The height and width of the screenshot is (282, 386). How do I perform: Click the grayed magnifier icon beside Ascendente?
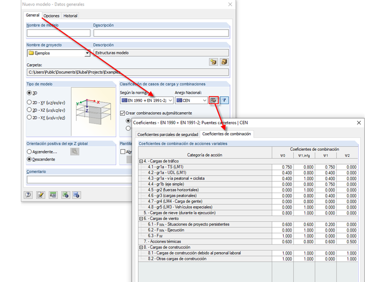point(75,152)
